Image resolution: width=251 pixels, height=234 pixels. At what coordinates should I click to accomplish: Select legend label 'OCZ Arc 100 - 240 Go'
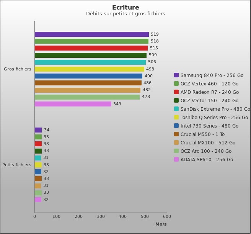[x=206, y=151]
